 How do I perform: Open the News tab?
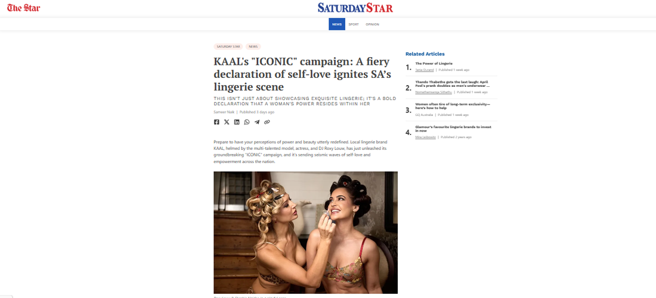337,24
